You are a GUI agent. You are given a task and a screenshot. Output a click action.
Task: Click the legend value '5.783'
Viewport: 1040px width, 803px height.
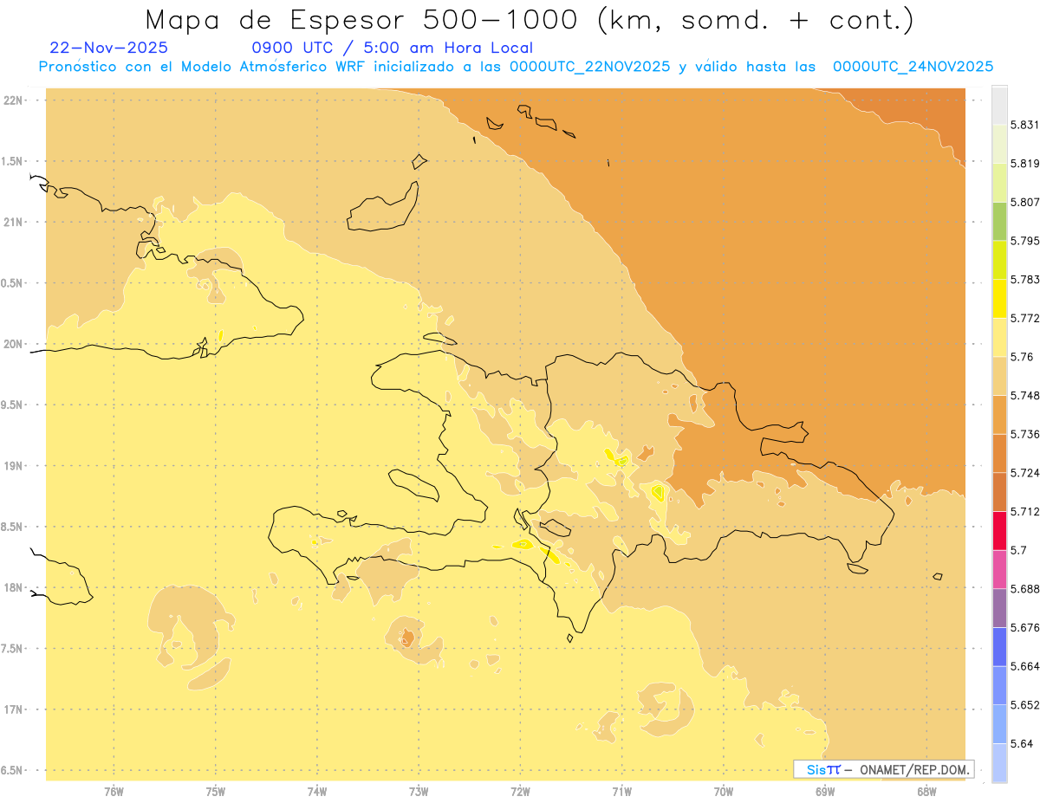[x=1024, y=280]
